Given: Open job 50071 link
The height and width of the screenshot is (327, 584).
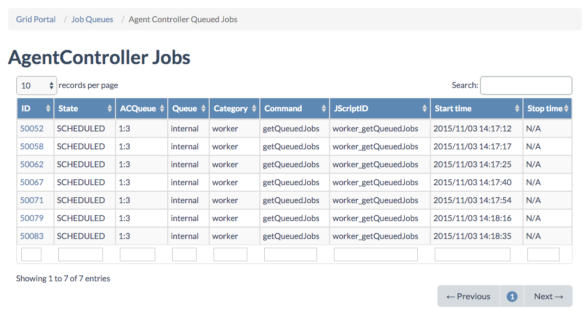Looking at the screenshot, I should coord(32,200).
